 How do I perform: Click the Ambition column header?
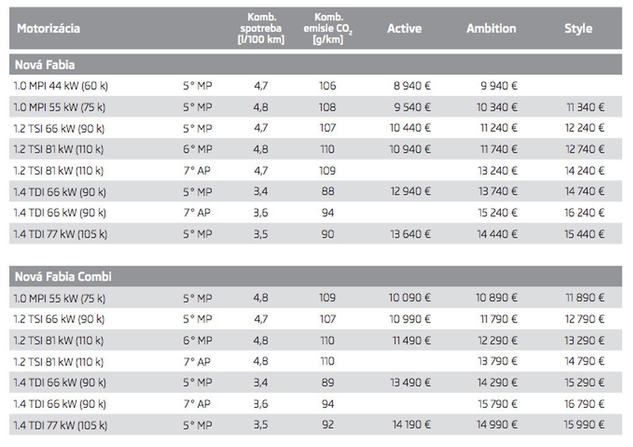tap(491, 29)
